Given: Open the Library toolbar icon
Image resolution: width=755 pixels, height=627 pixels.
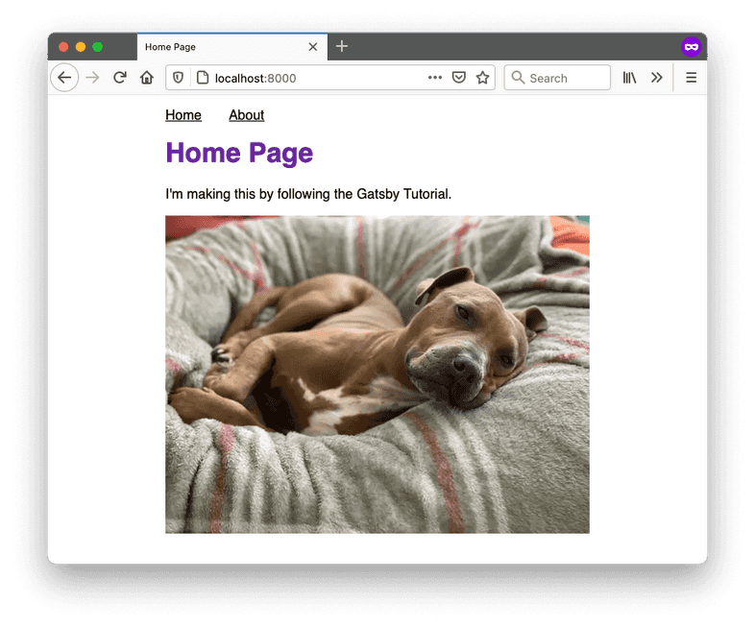Looking at the screenshot, I should tap(629, 78).
